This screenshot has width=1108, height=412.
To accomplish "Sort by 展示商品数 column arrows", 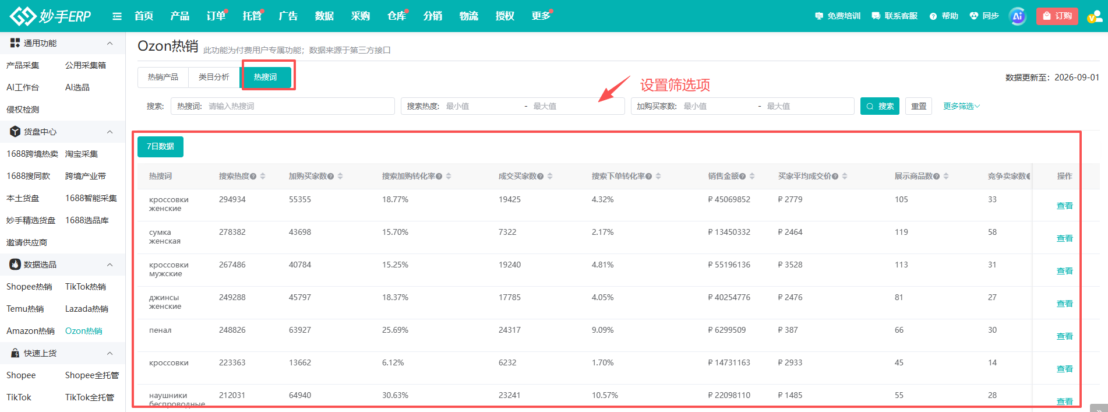I will pyautogui.click(x=946, y=176).
